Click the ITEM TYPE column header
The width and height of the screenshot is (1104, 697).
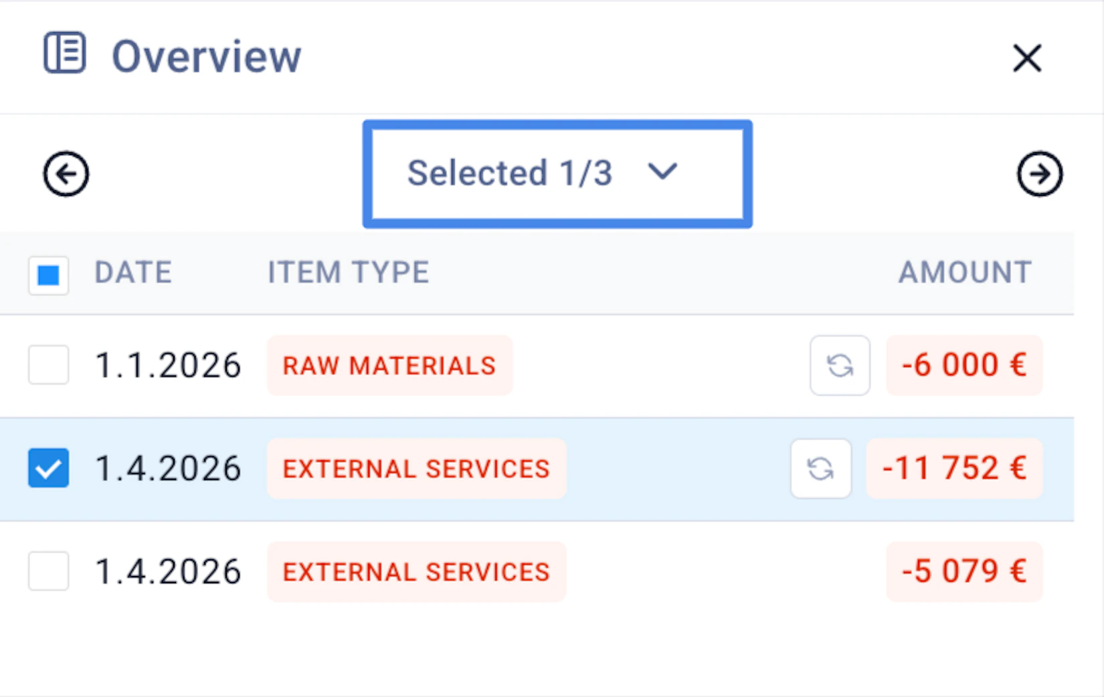(348, 273)
